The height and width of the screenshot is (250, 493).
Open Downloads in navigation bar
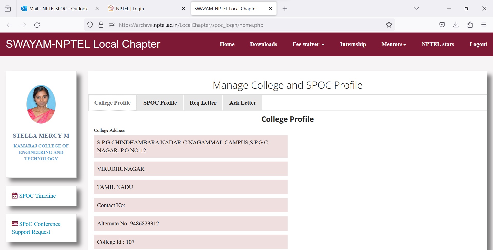[x=263, y=44]
